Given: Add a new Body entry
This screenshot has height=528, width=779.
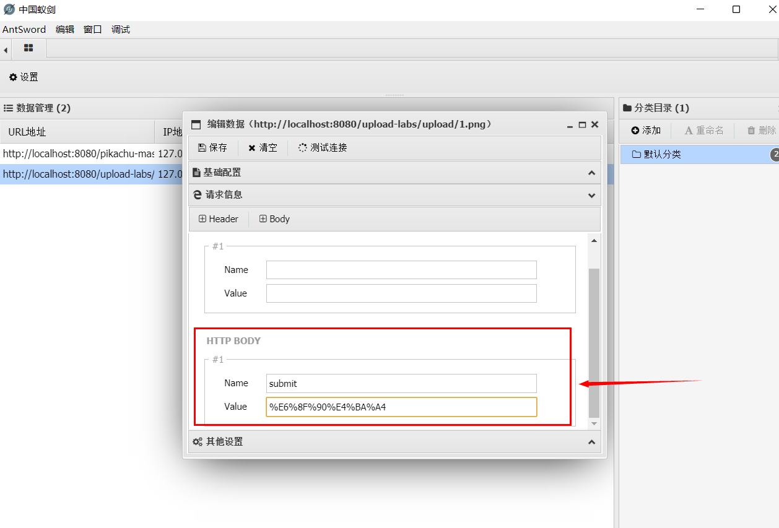Looking at the screenshot, I should [274, 219].
